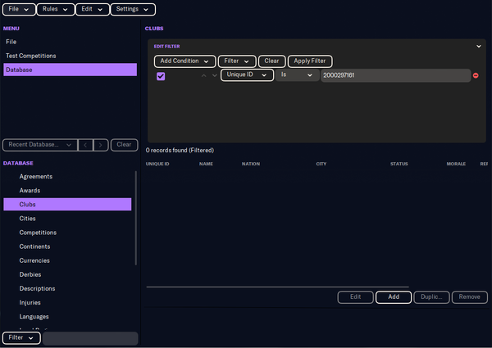
Task: Open the Add Condition dropdown
Action: tap(184, 61)
